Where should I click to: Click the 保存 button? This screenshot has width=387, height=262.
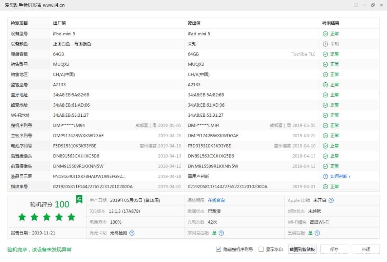(x=334, y=249)
